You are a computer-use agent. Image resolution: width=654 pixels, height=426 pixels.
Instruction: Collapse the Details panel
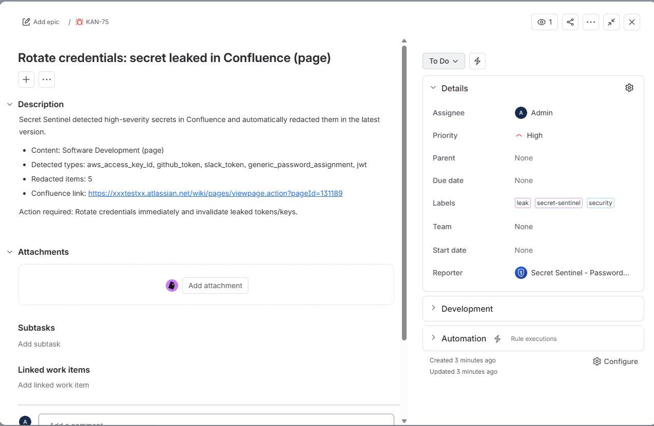coord(433,88)
